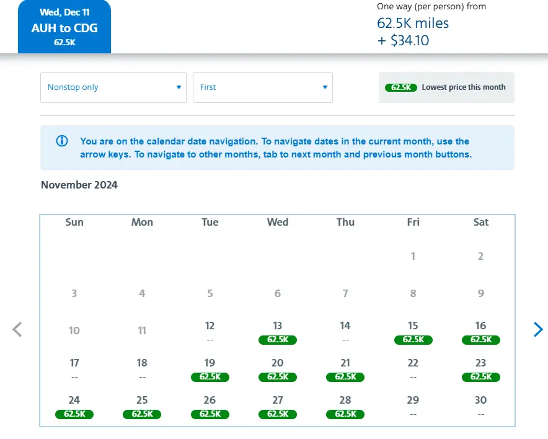Click November 21 in the calendar

(x=345, y=370)
